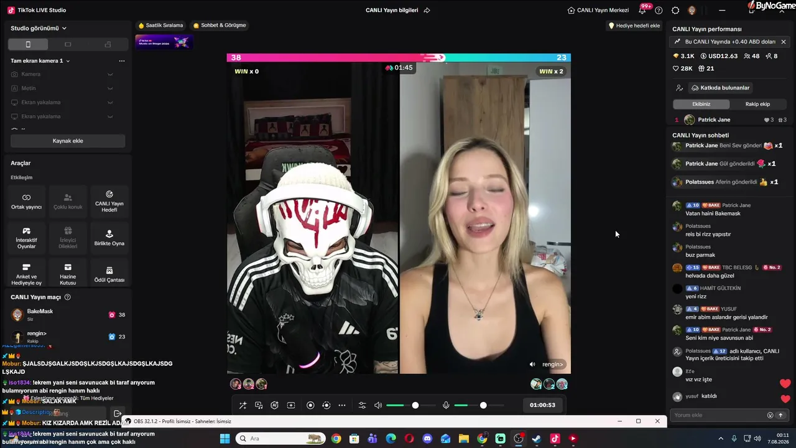Open the Katkıda bulunanlar button
This screenshot has height=448, width=796.
pyautogui.click(x=720, y=88)
